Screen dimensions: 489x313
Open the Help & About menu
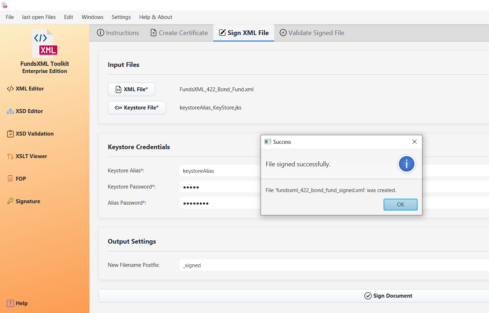[156, 17]
